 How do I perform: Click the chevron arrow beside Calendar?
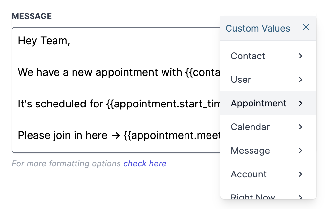(x=300, y=127)
